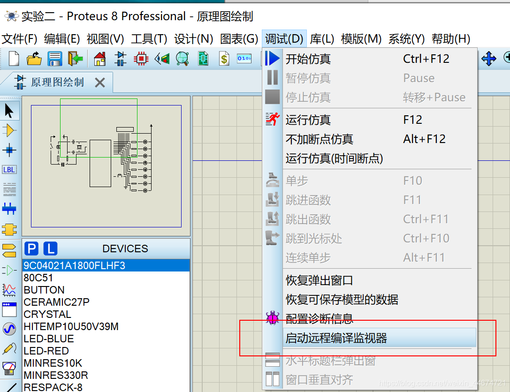Choose the Text Script tool

pos(9,189)
